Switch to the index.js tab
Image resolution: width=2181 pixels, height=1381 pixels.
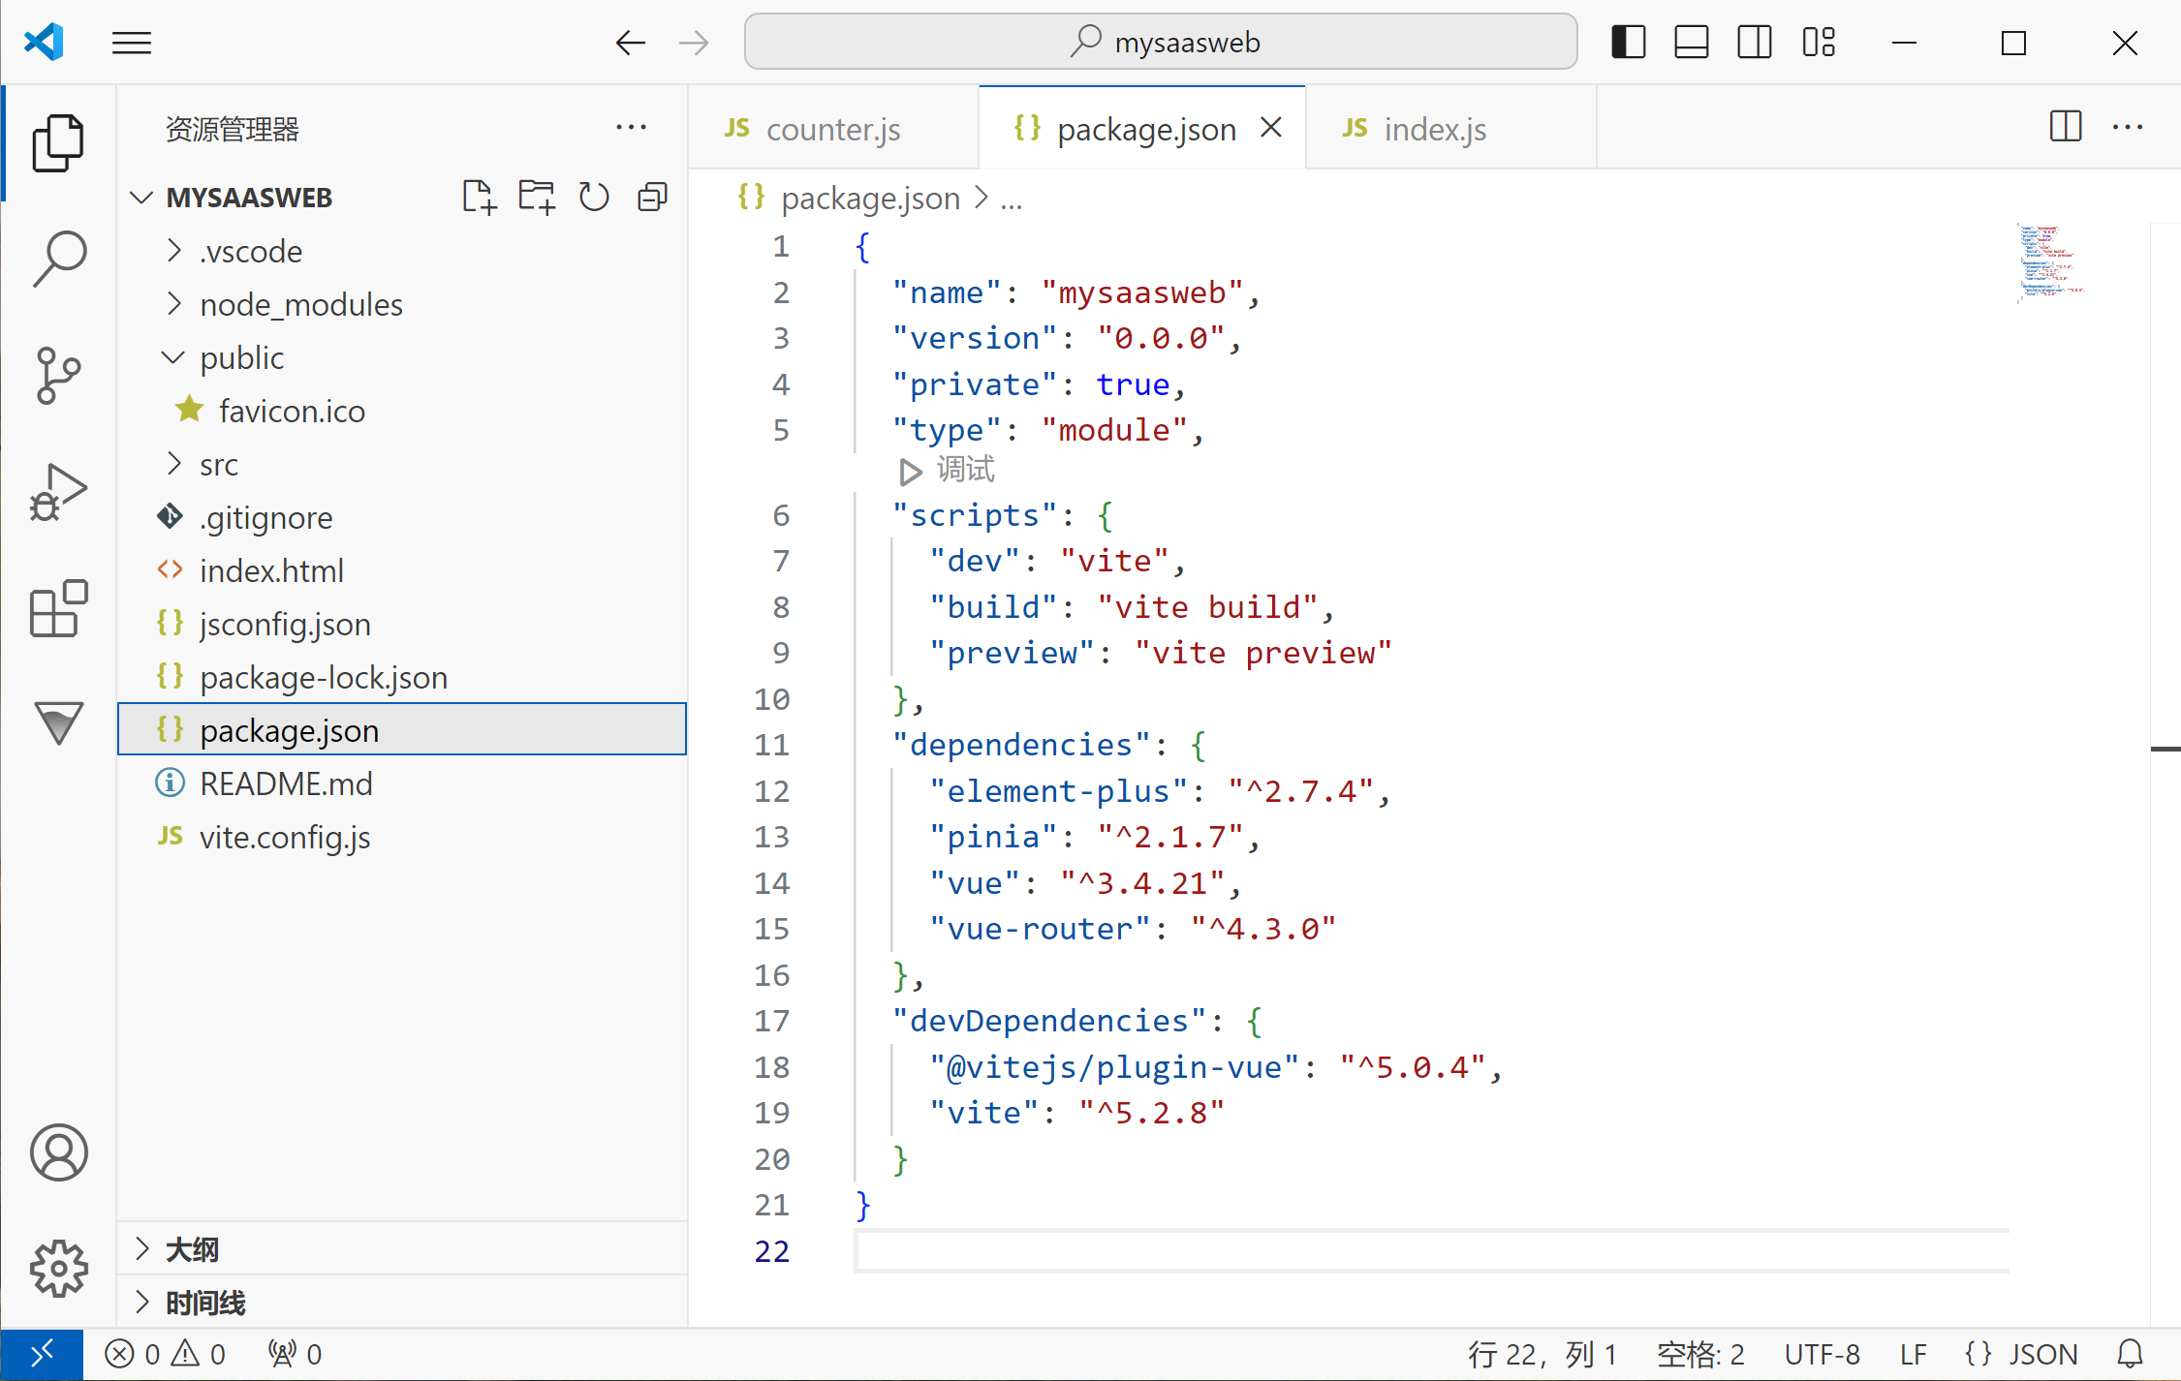tap(1434, 129)
